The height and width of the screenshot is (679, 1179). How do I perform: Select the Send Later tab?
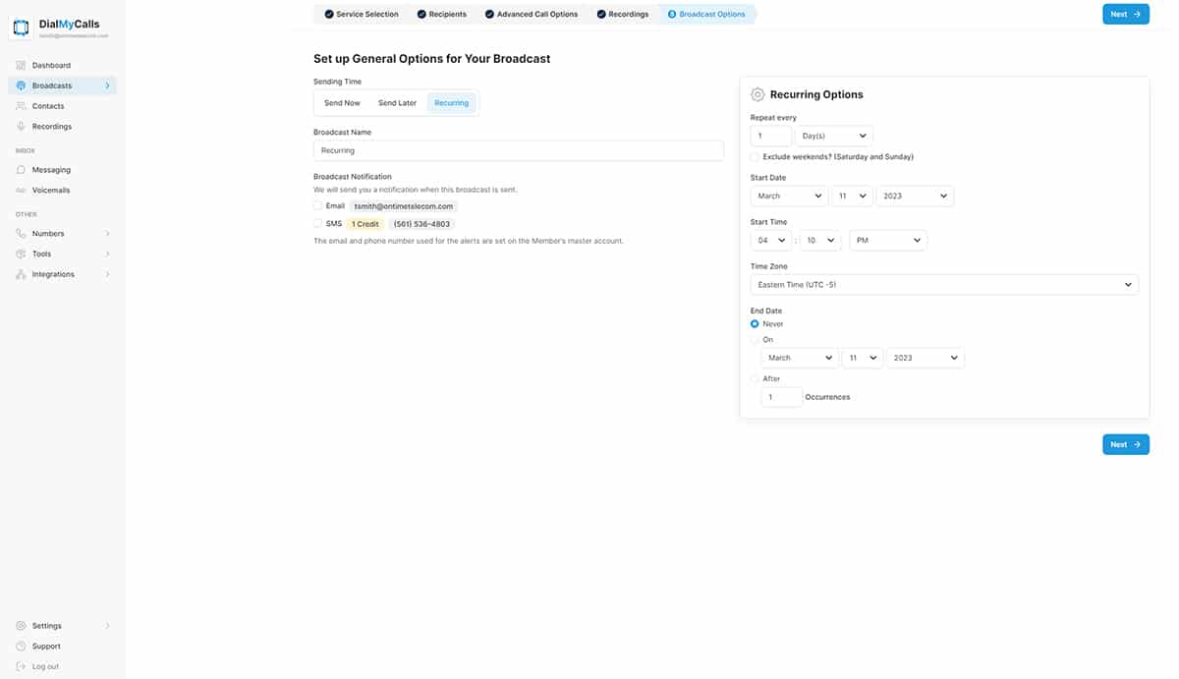click(397, 103)
